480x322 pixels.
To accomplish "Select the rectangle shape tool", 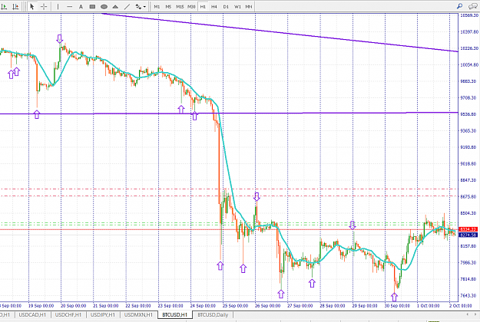I will [92, 6].
